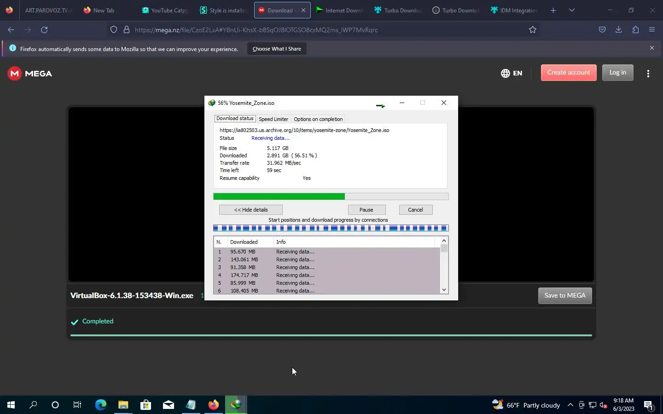Click the VirtualBox-6.1.38-153438-Win.exe file name
This screenshot has height=414, width=663.
(132, 295)
